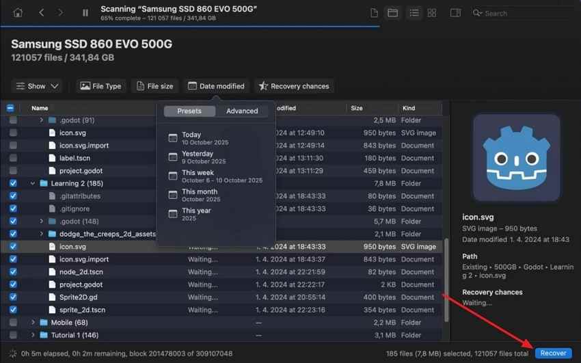The height and width of the screenshot is (363, 581).
Task: Sort by the Name column header
Action: click(x=40, y=108)
